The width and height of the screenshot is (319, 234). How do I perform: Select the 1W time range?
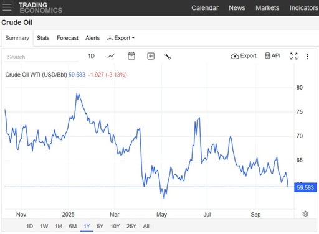pyautogui.click(x=44, y=226)
